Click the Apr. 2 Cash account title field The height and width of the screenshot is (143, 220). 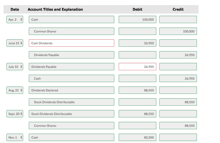[71, 20]
